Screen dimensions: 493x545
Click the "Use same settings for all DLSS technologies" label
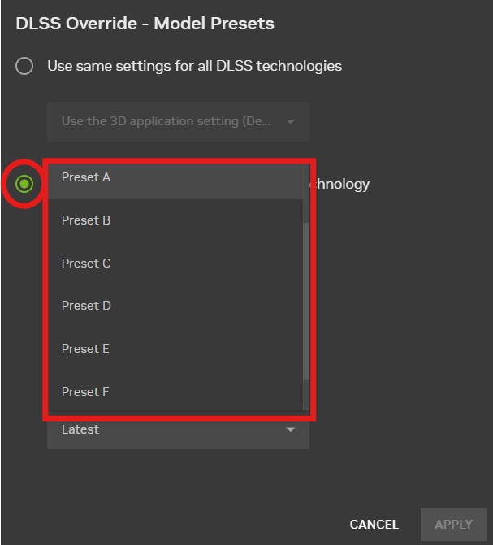coord(194,66)
